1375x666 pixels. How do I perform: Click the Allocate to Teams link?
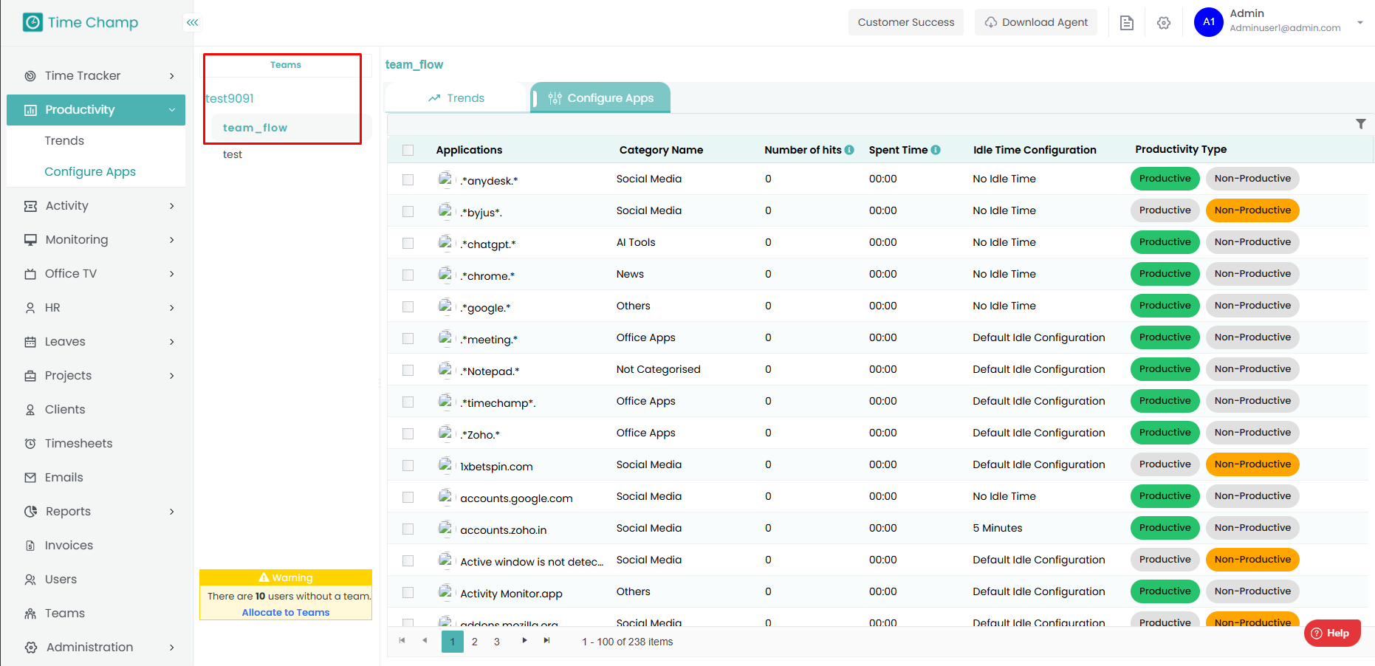286,612
